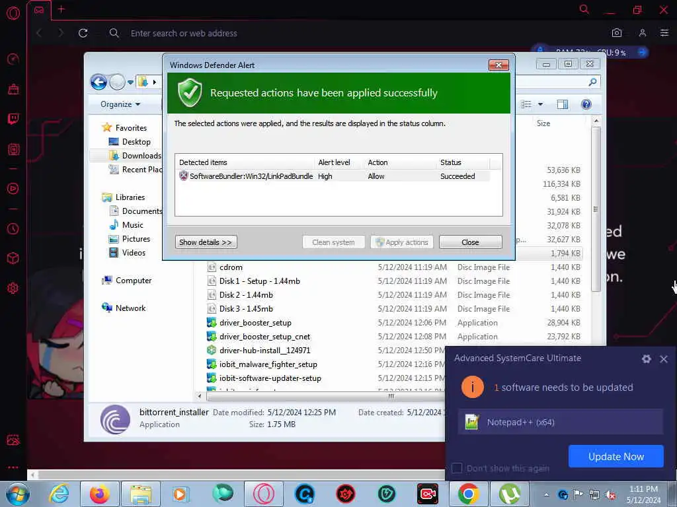Click the Status column header
This screenshot has height=507, width=677.
[x=451, y=162]
